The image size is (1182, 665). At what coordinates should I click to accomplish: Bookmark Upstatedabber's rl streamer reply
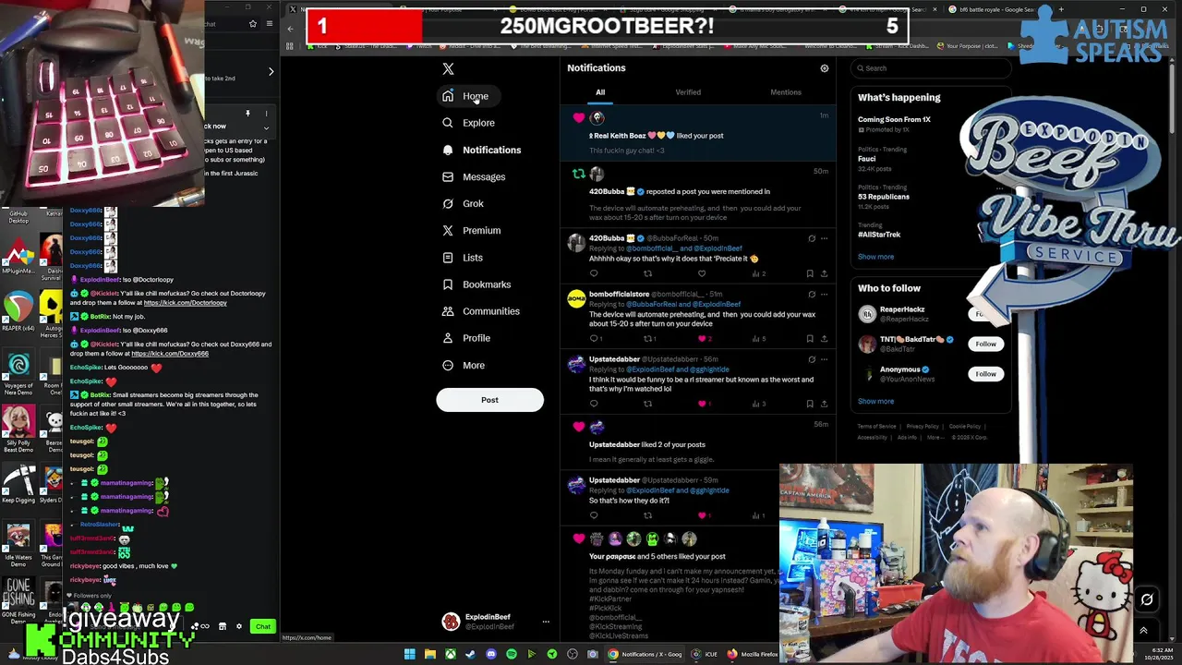[x=810, y=404]
